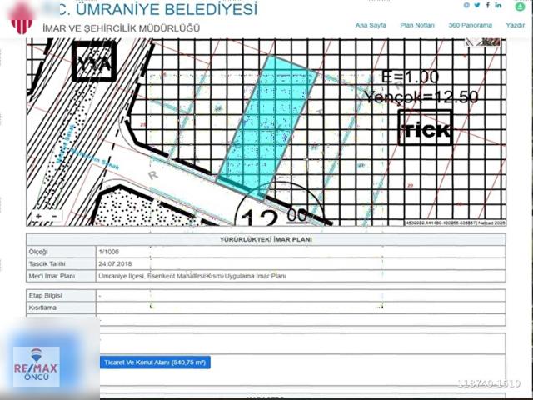Click the green download icon
533x400 pixels.
520,6
